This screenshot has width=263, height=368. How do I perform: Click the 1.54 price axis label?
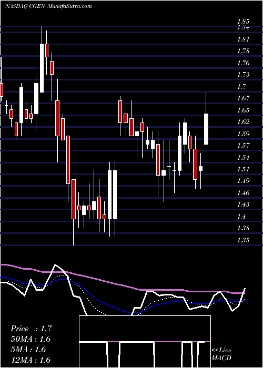[x=244, y=157]
